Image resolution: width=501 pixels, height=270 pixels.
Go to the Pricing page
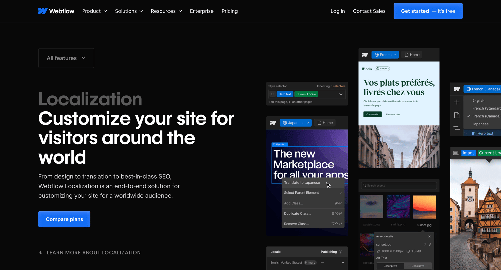click(x=229, y=11)
